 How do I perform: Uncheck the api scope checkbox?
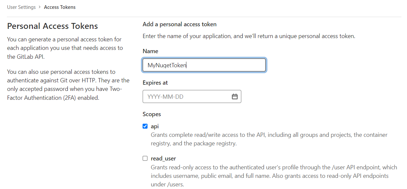(145, 126)
